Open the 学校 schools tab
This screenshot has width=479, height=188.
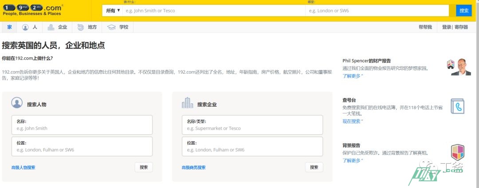[118, 27]
